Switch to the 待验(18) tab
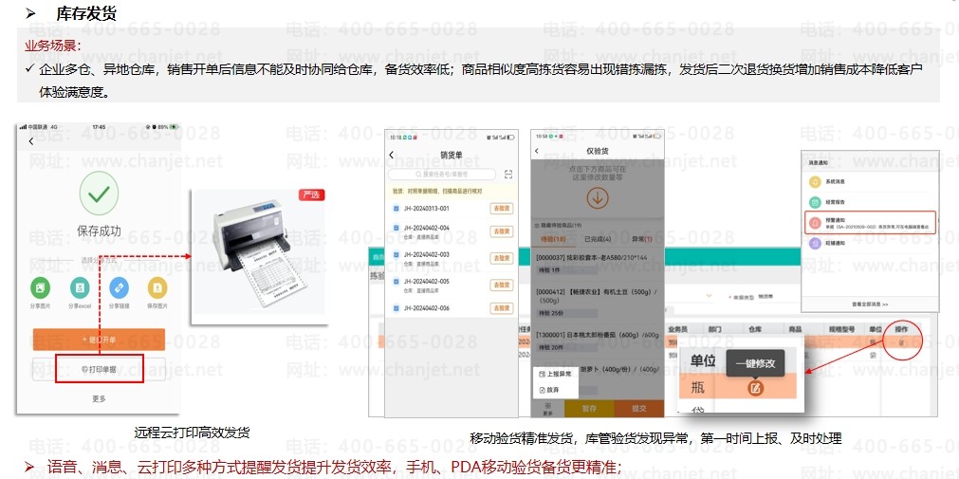The height and width of the screenshot is (479, 959). tap(554, 238)
